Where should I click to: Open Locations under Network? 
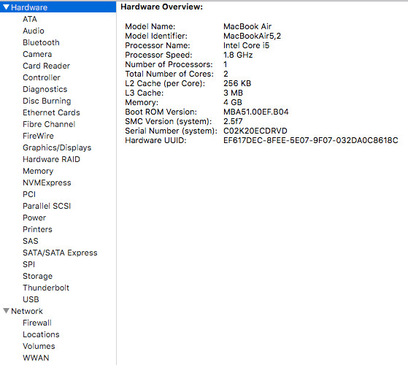41,334
